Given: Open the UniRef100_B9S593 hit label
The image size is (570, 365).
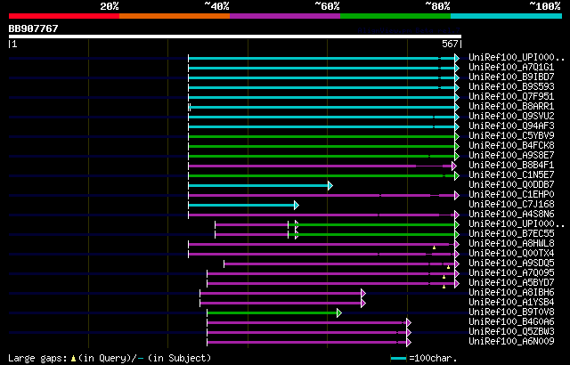Looking at the screenshot, I should click(511, 87).
